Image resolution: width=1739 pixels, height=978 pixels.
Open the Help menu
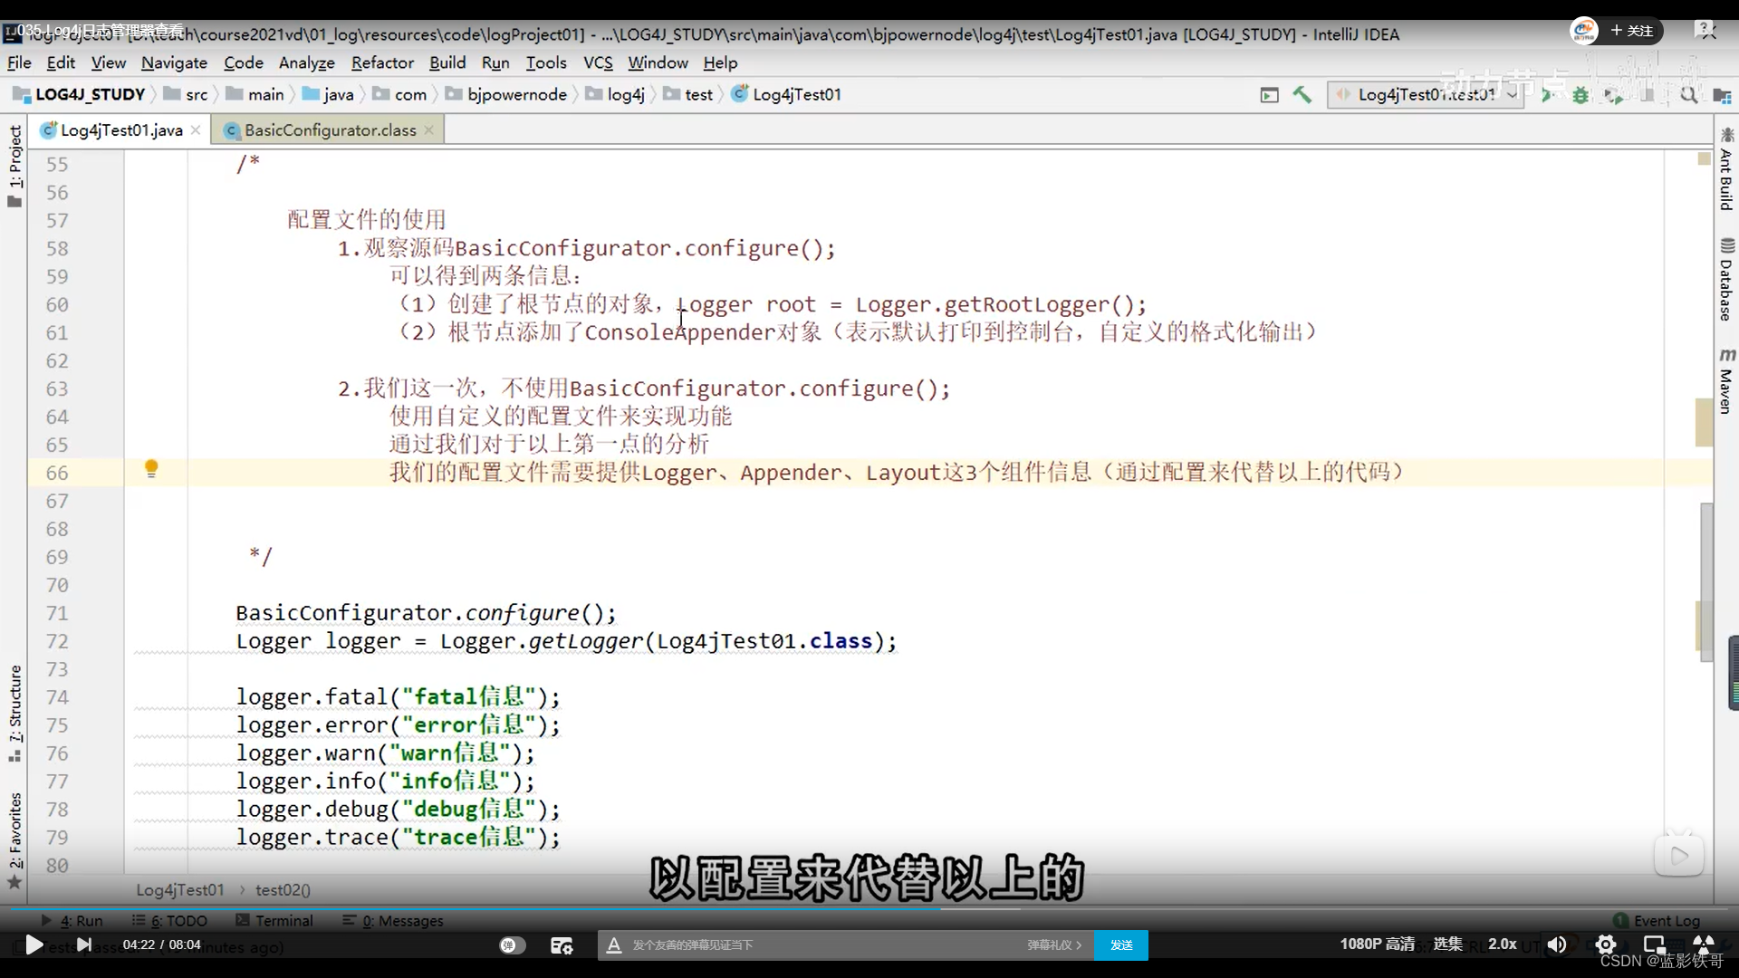[x=720, y=62]
